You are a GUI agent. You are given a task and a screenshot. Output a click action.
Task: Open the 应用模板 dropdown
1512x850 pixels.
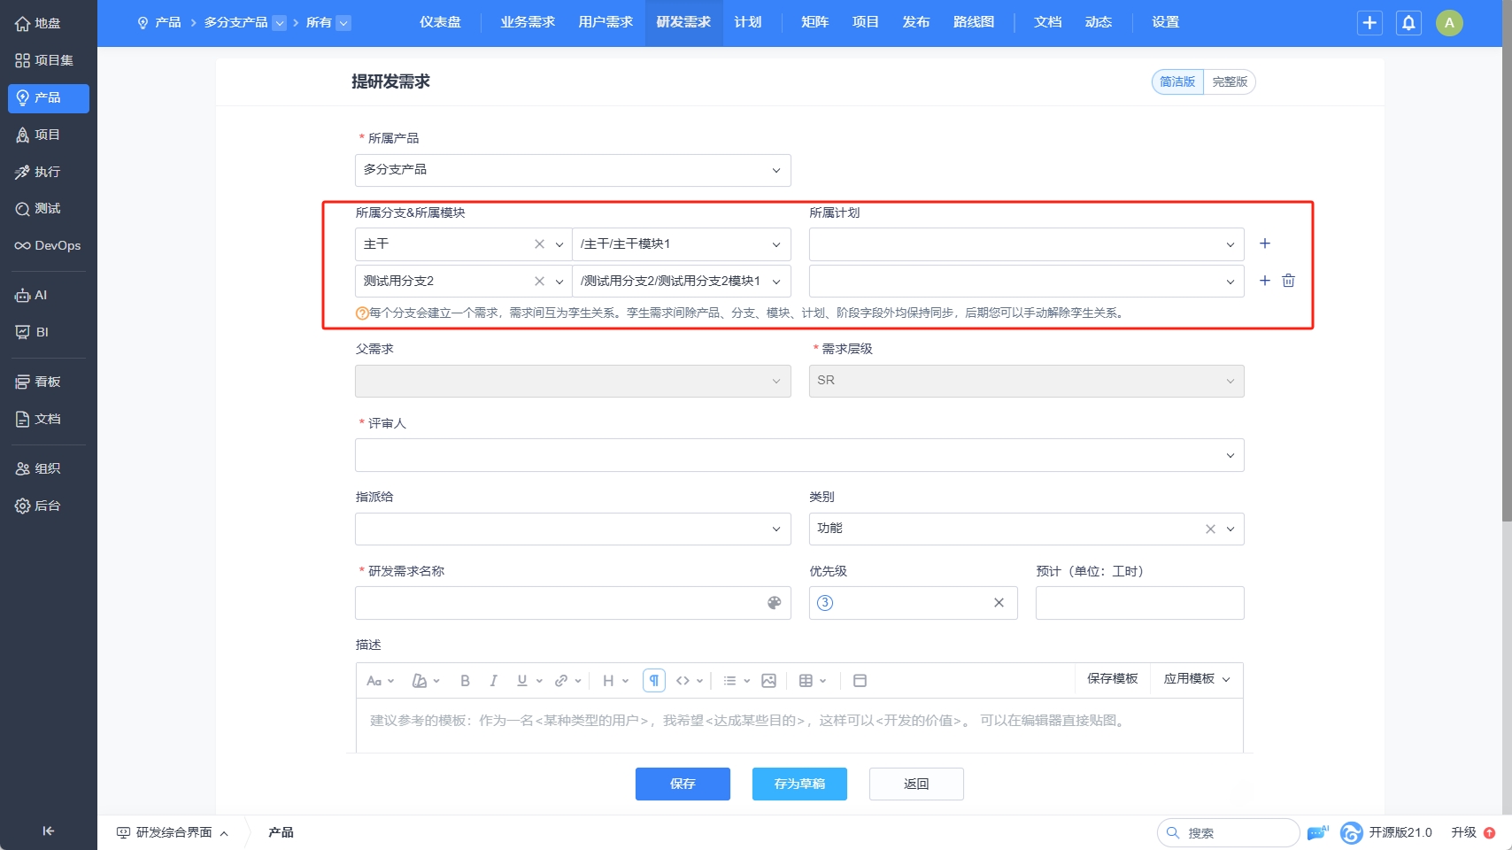tap(1196, 679)
